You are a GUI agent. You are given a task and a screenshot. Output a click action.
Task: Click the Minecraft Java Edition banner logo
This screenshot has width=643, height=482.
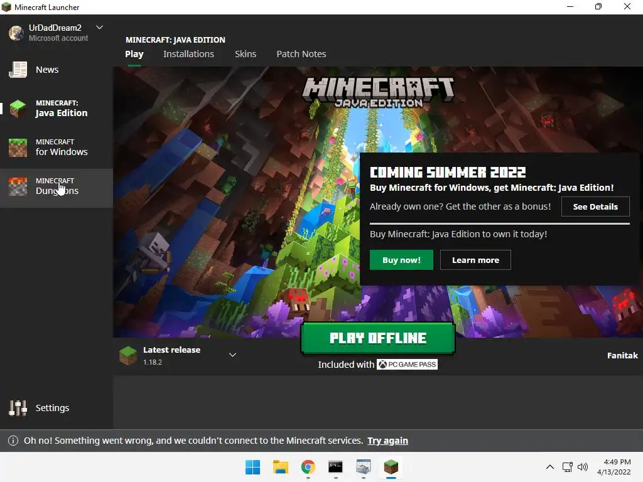tap(379, 92)
